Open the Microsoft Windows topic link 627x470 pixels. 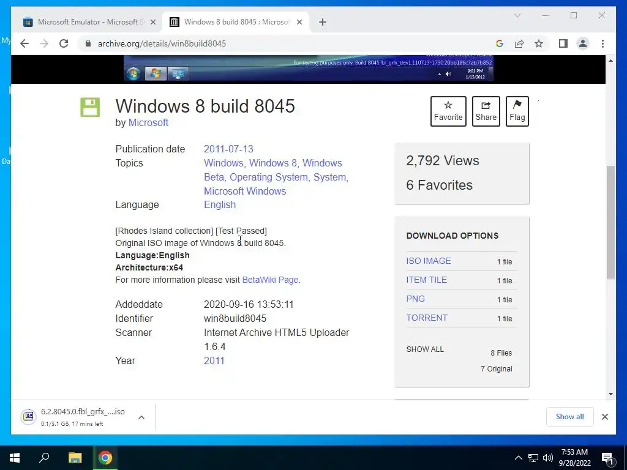[245, 191]
